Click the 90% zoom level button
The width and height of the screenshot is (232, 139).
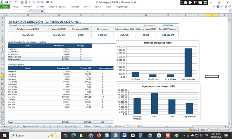tap(203, 130)
